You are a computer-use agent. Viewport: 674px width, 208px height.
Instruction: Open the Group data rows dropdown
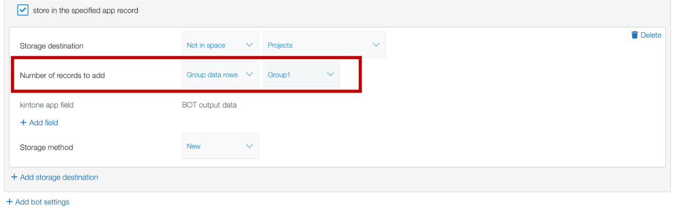coord(220,75)
